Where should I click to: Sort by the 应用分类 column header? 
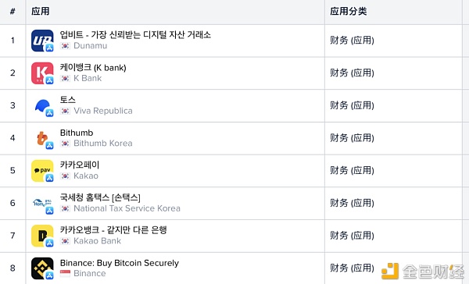coord(348,12)
